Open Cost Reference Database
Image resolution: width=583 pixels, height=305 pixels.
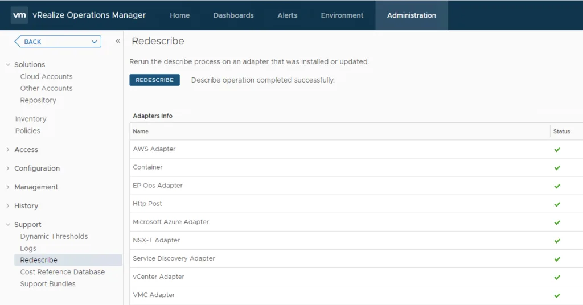(63, 272)
